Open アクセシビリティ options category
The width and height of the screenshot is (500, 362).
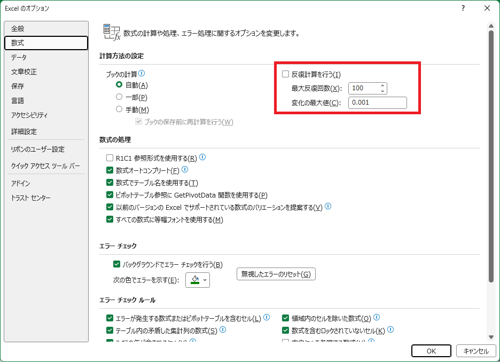click(x=46, y=115)
